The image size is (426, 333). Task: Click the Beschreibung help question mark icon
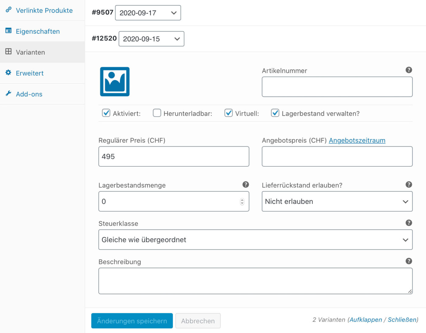[x=409, y=261]
